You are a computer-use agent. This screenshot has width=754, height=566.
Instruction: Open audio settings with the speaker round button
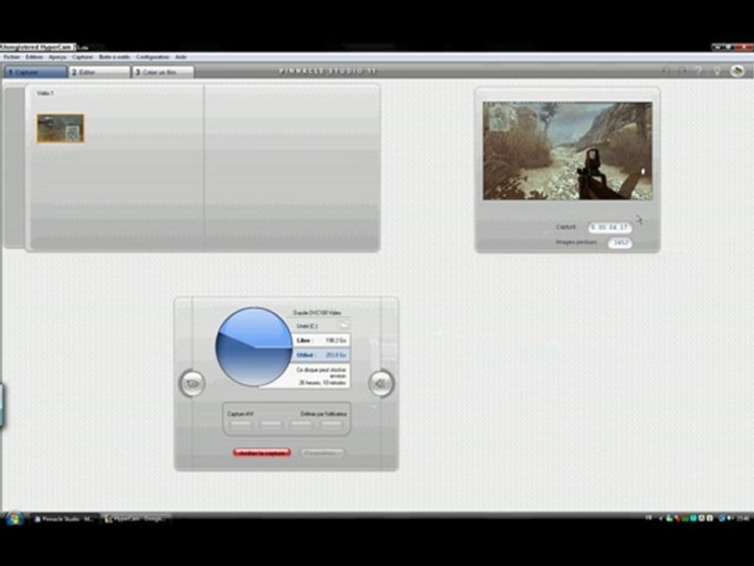click(x=381, y=383)
